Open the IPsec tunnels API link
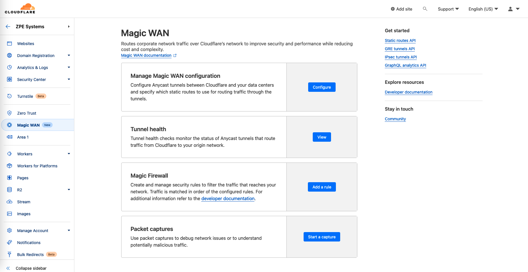Viewport: 528px width, 272px height. [x=401, y=57]
